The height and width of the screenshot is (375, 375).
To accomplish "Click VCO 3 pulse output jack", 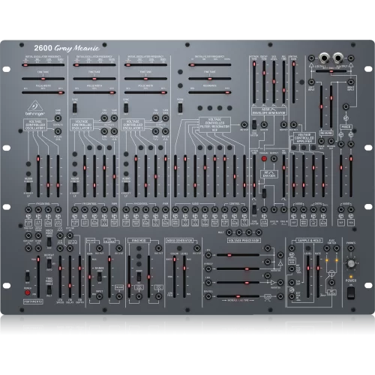I will coord(165,131).
